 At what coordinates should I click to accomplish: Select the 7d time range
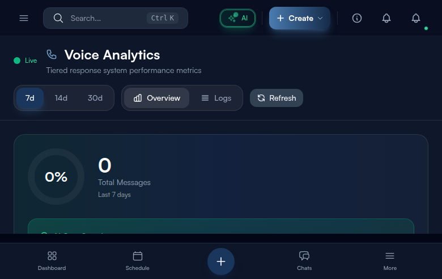point(30,98)
